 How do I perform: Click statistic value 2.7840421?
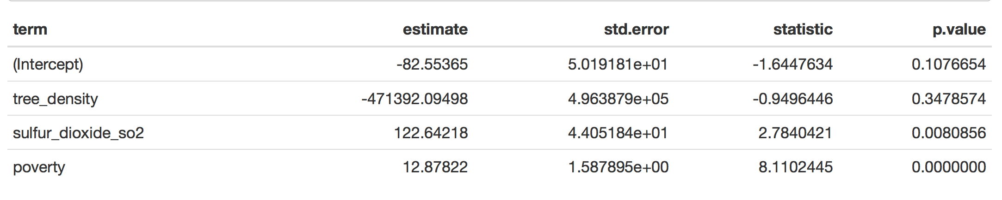[x=795, y=133]
